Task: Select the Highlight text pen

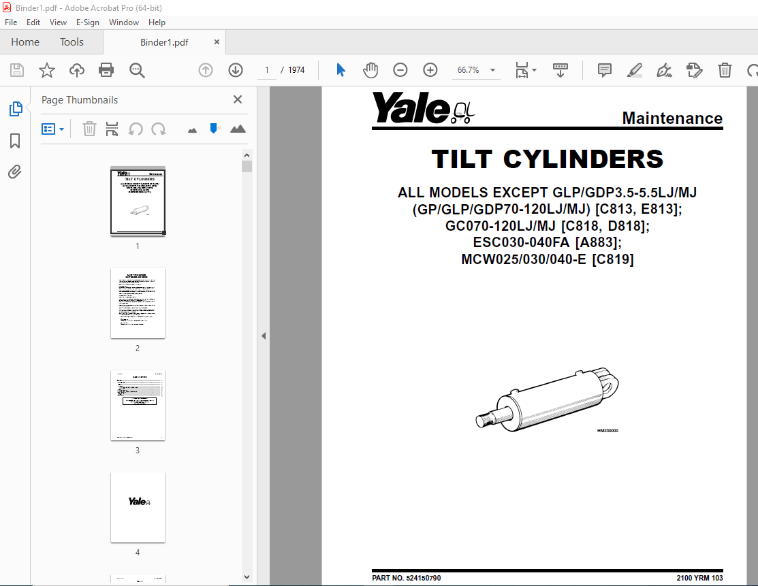Action: point(634,70)
